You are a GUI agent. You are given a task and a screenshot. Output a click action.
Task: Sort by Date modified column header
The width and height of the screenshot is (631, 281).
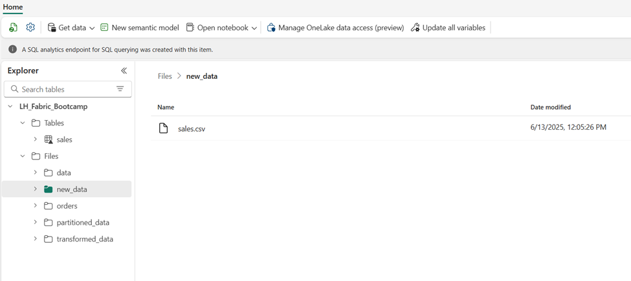point(551,107)
